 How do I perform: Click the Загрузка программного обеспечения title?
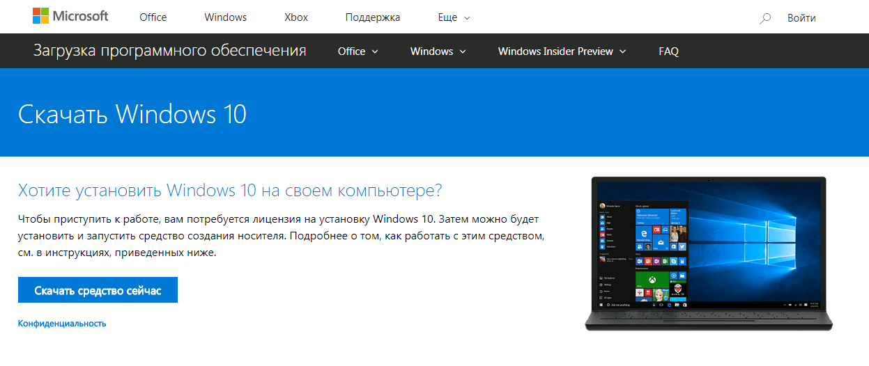pyautogui.click(x=170, y=51)
